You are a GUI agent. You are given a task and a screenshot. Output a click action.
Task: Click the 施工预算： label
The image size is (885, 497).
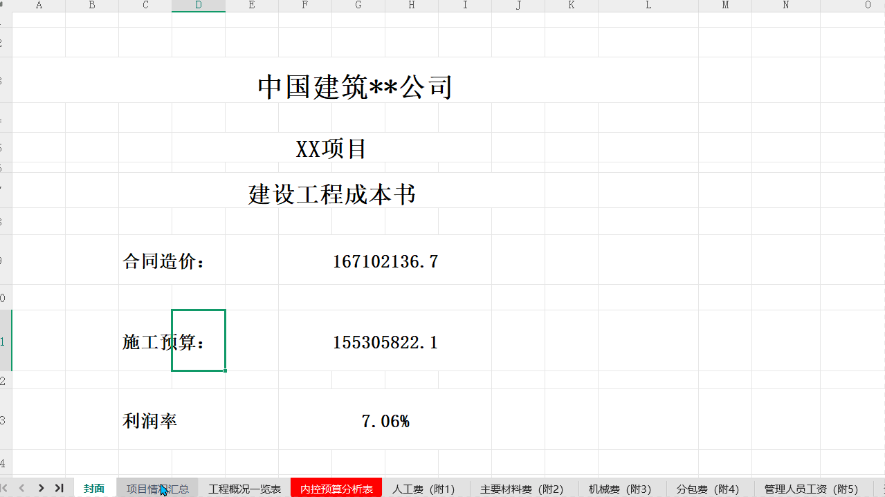point(165,342)
